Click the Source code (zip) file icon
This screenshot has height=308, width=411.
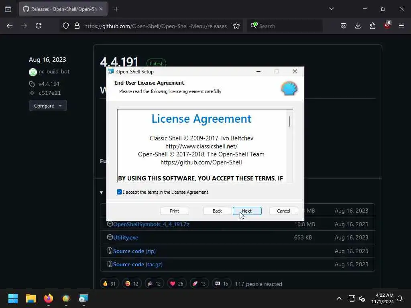tap(110, 251)
